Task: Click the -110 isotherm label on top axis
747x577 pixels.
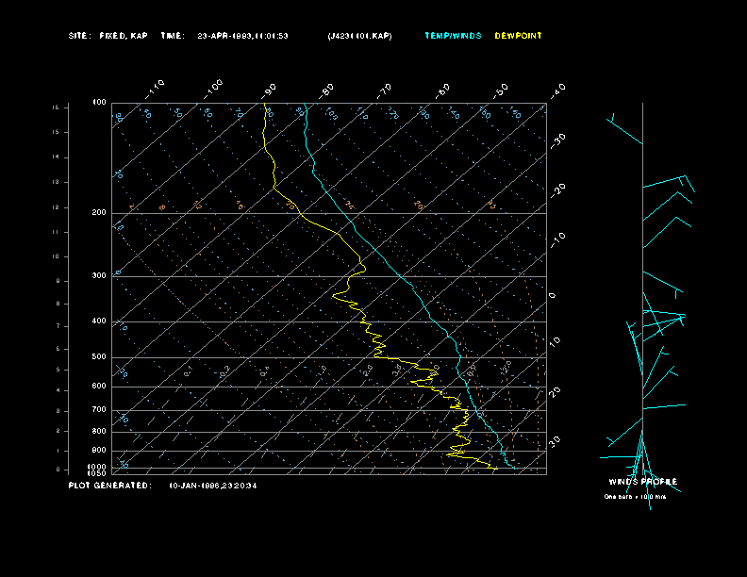Action: pyautogui.click(x=157, y=88)
